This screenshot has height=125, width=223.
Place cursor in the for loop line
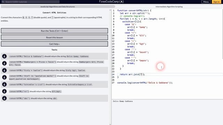pyautogui.click(x=143, y=19)
